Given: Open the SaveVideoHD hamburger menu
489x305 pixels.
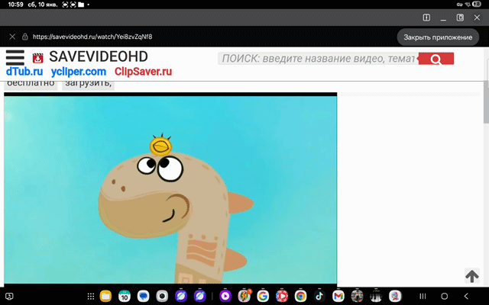Looking at the screenshot, I should tap(15, 58).
